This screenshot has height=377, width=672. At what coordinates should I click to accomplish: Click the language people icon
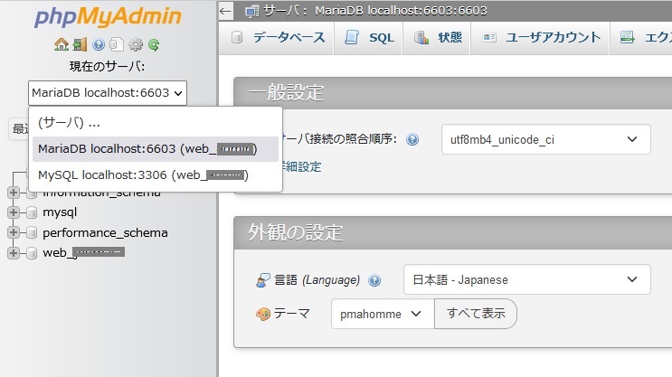coord(262,280)
